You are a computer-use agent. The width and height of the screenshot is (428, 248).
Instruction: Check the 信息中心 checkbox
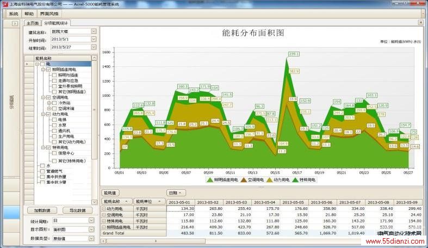54,153
